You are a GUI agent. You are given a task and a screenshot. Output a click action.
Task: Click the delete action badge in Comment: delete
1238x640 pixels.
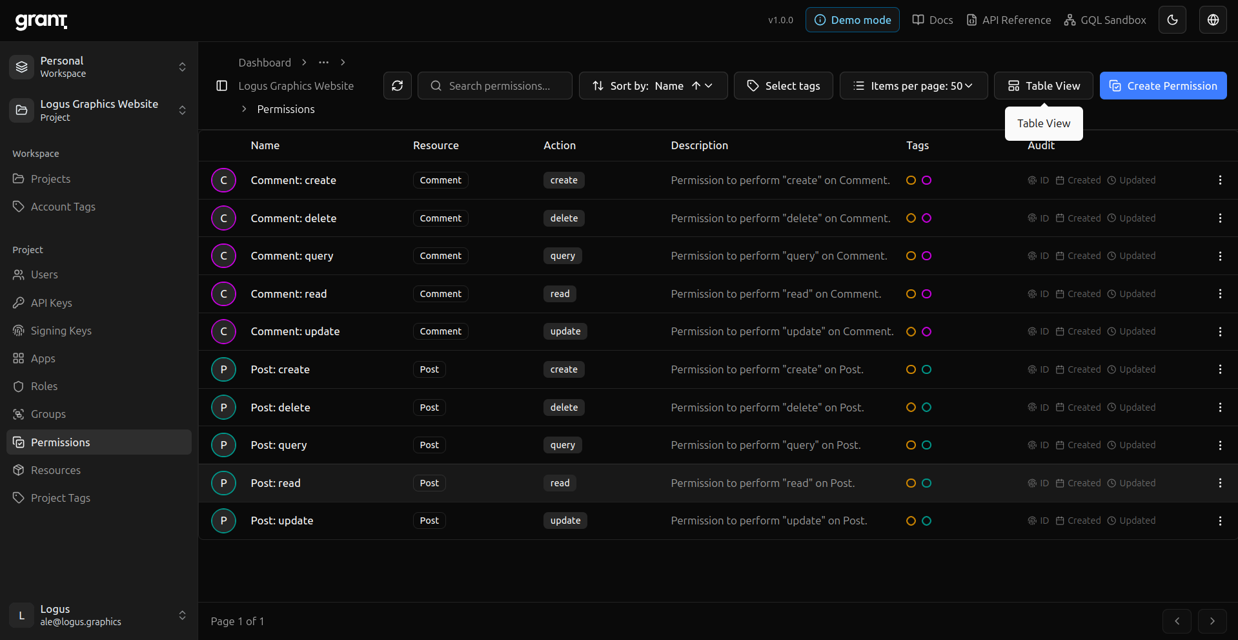[564, 218]
